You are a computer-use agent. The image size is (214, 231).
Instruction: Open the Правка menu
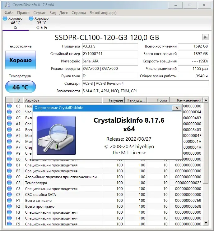(x=23, y=13)
